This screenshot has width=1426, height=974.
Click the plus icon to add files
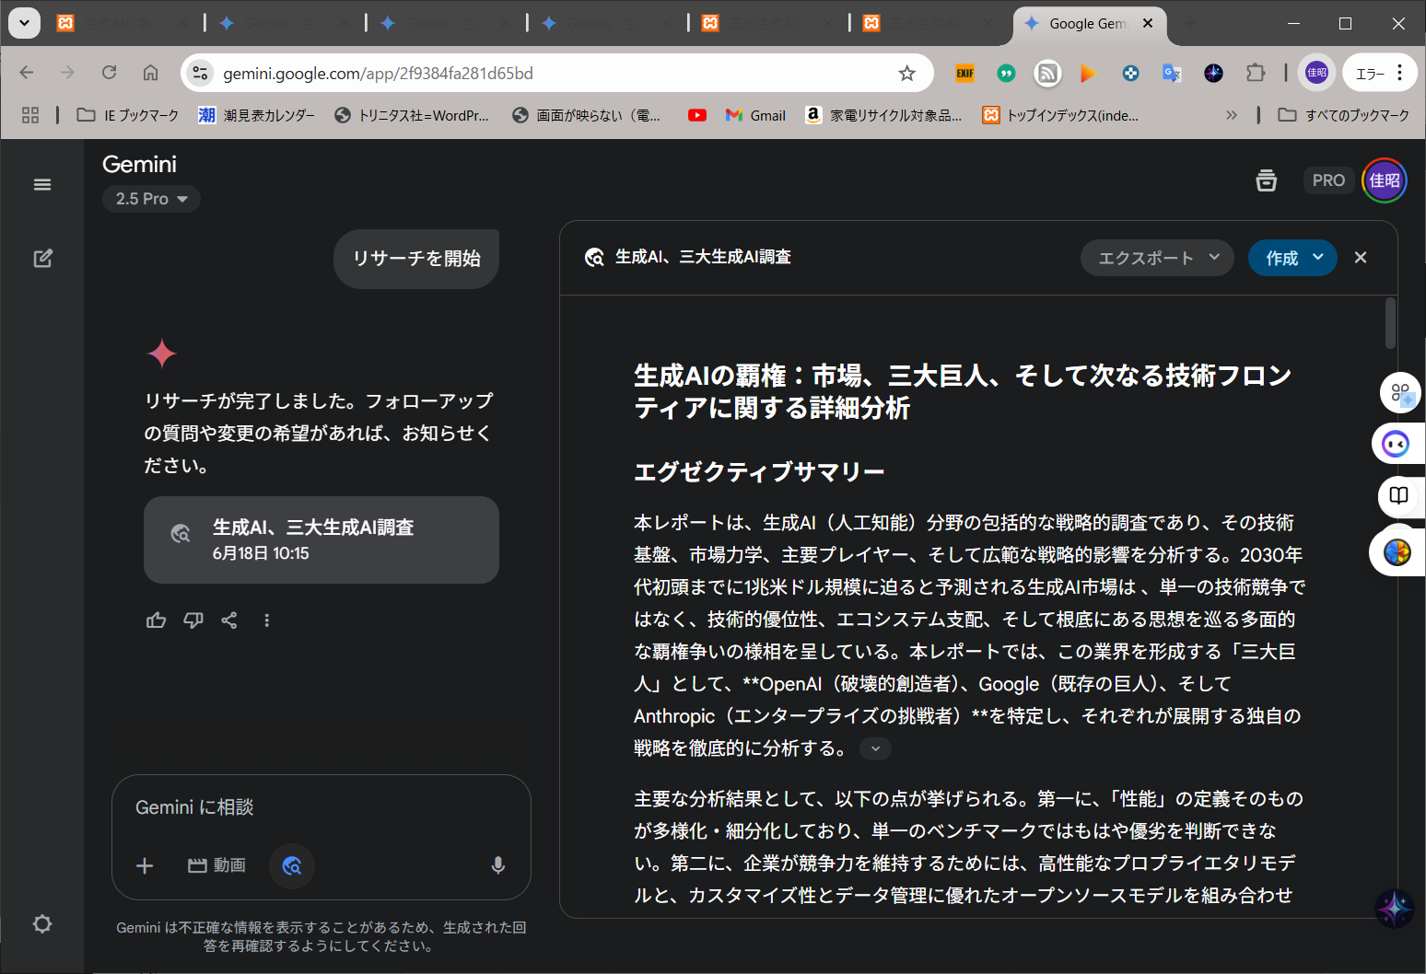[x=145, y=865]
